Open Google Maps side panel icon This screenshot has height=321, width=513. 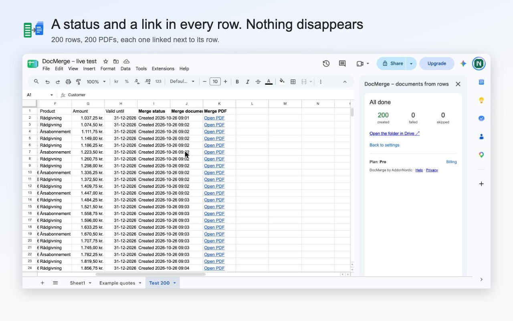481,155
